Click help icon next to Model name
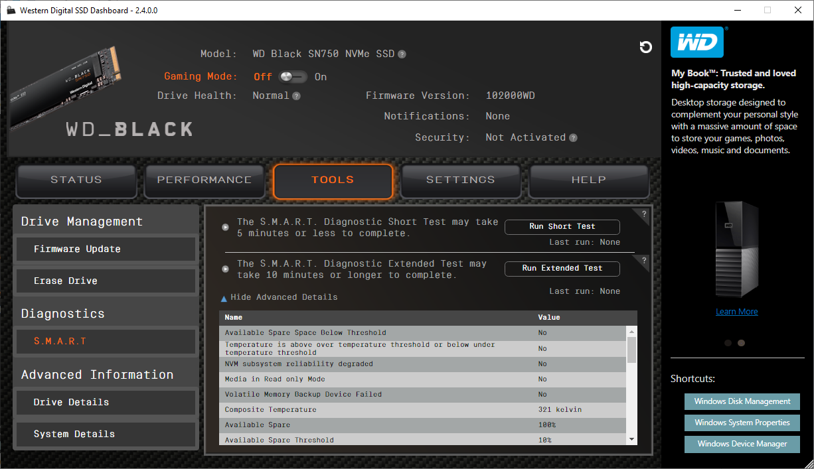Image resolution: width=814 pixels, height=469 pixels. [402, 54]
